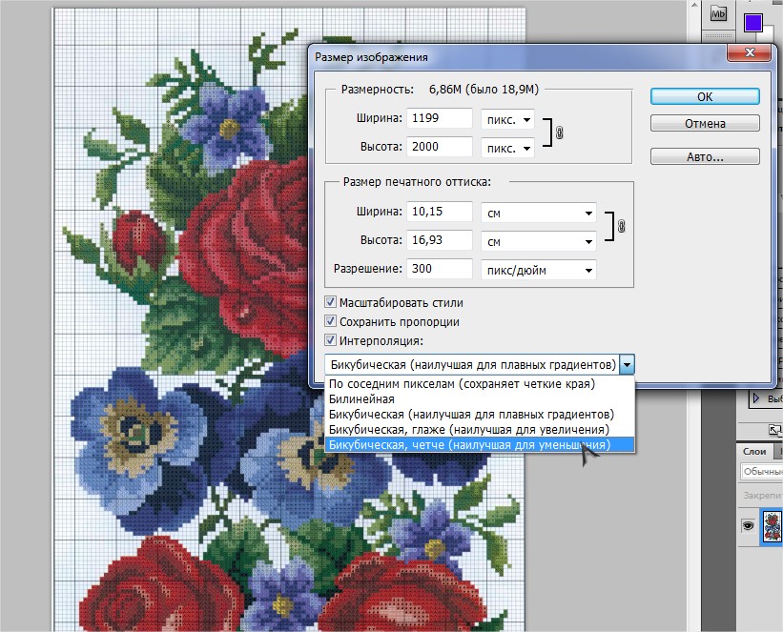Viewport: 783px width, 632px height.
Task: Click the pixel dimensions chain link icon
Action: [x=559, y=134]
